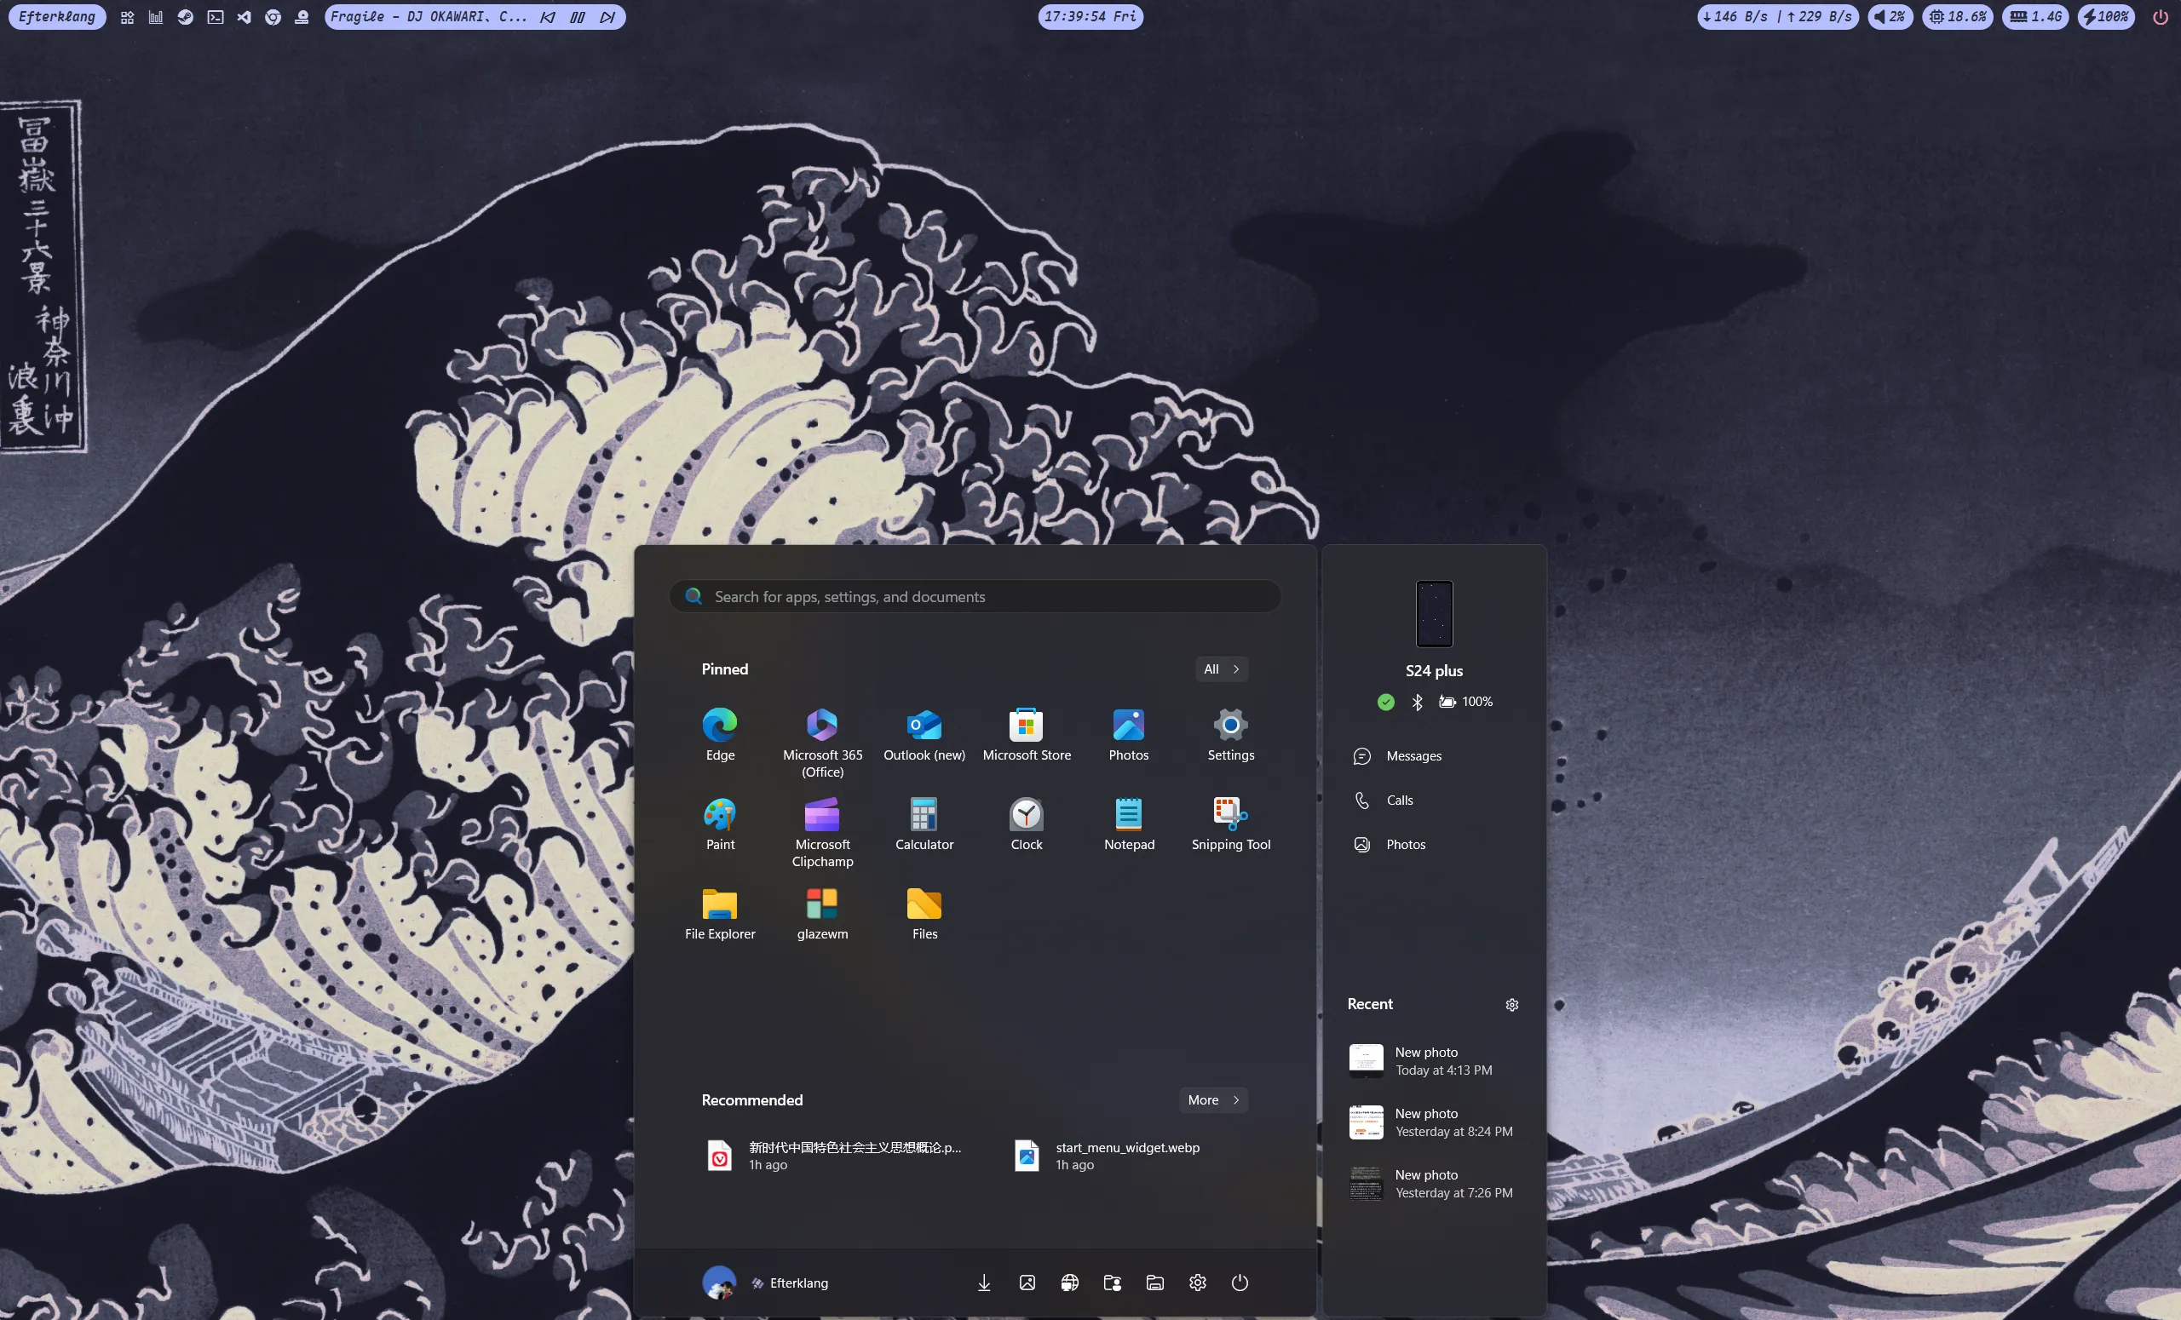Image resolution: width=2181 pixels, height=1320 pixels.
Task: Click Efterklang label in top bar
Action: click(x=56, y=17)
